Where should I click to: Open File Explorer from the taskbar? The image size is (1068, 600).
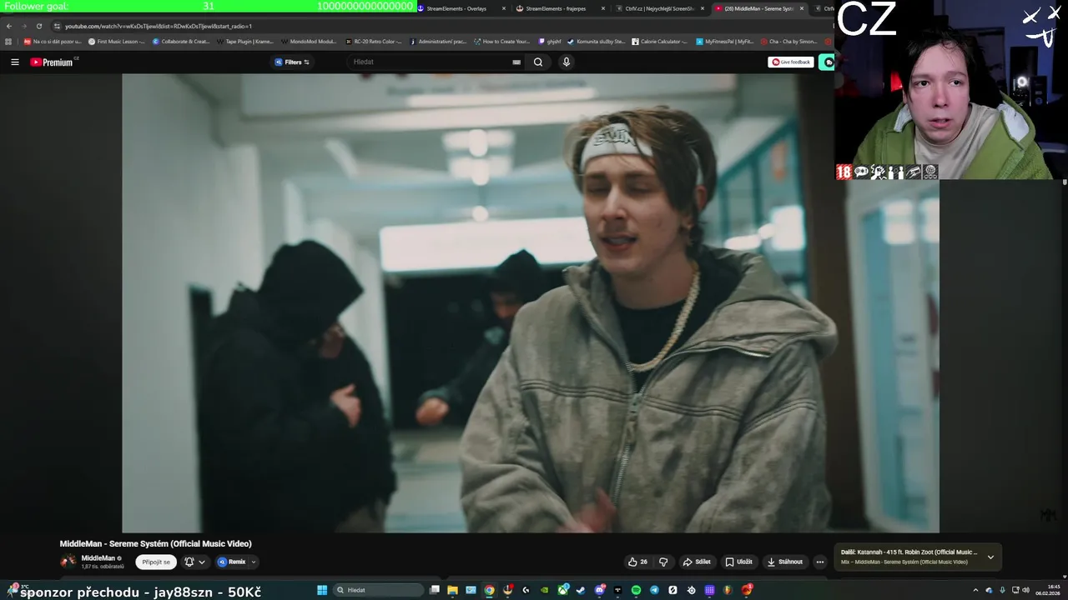(x=452, y=590)
